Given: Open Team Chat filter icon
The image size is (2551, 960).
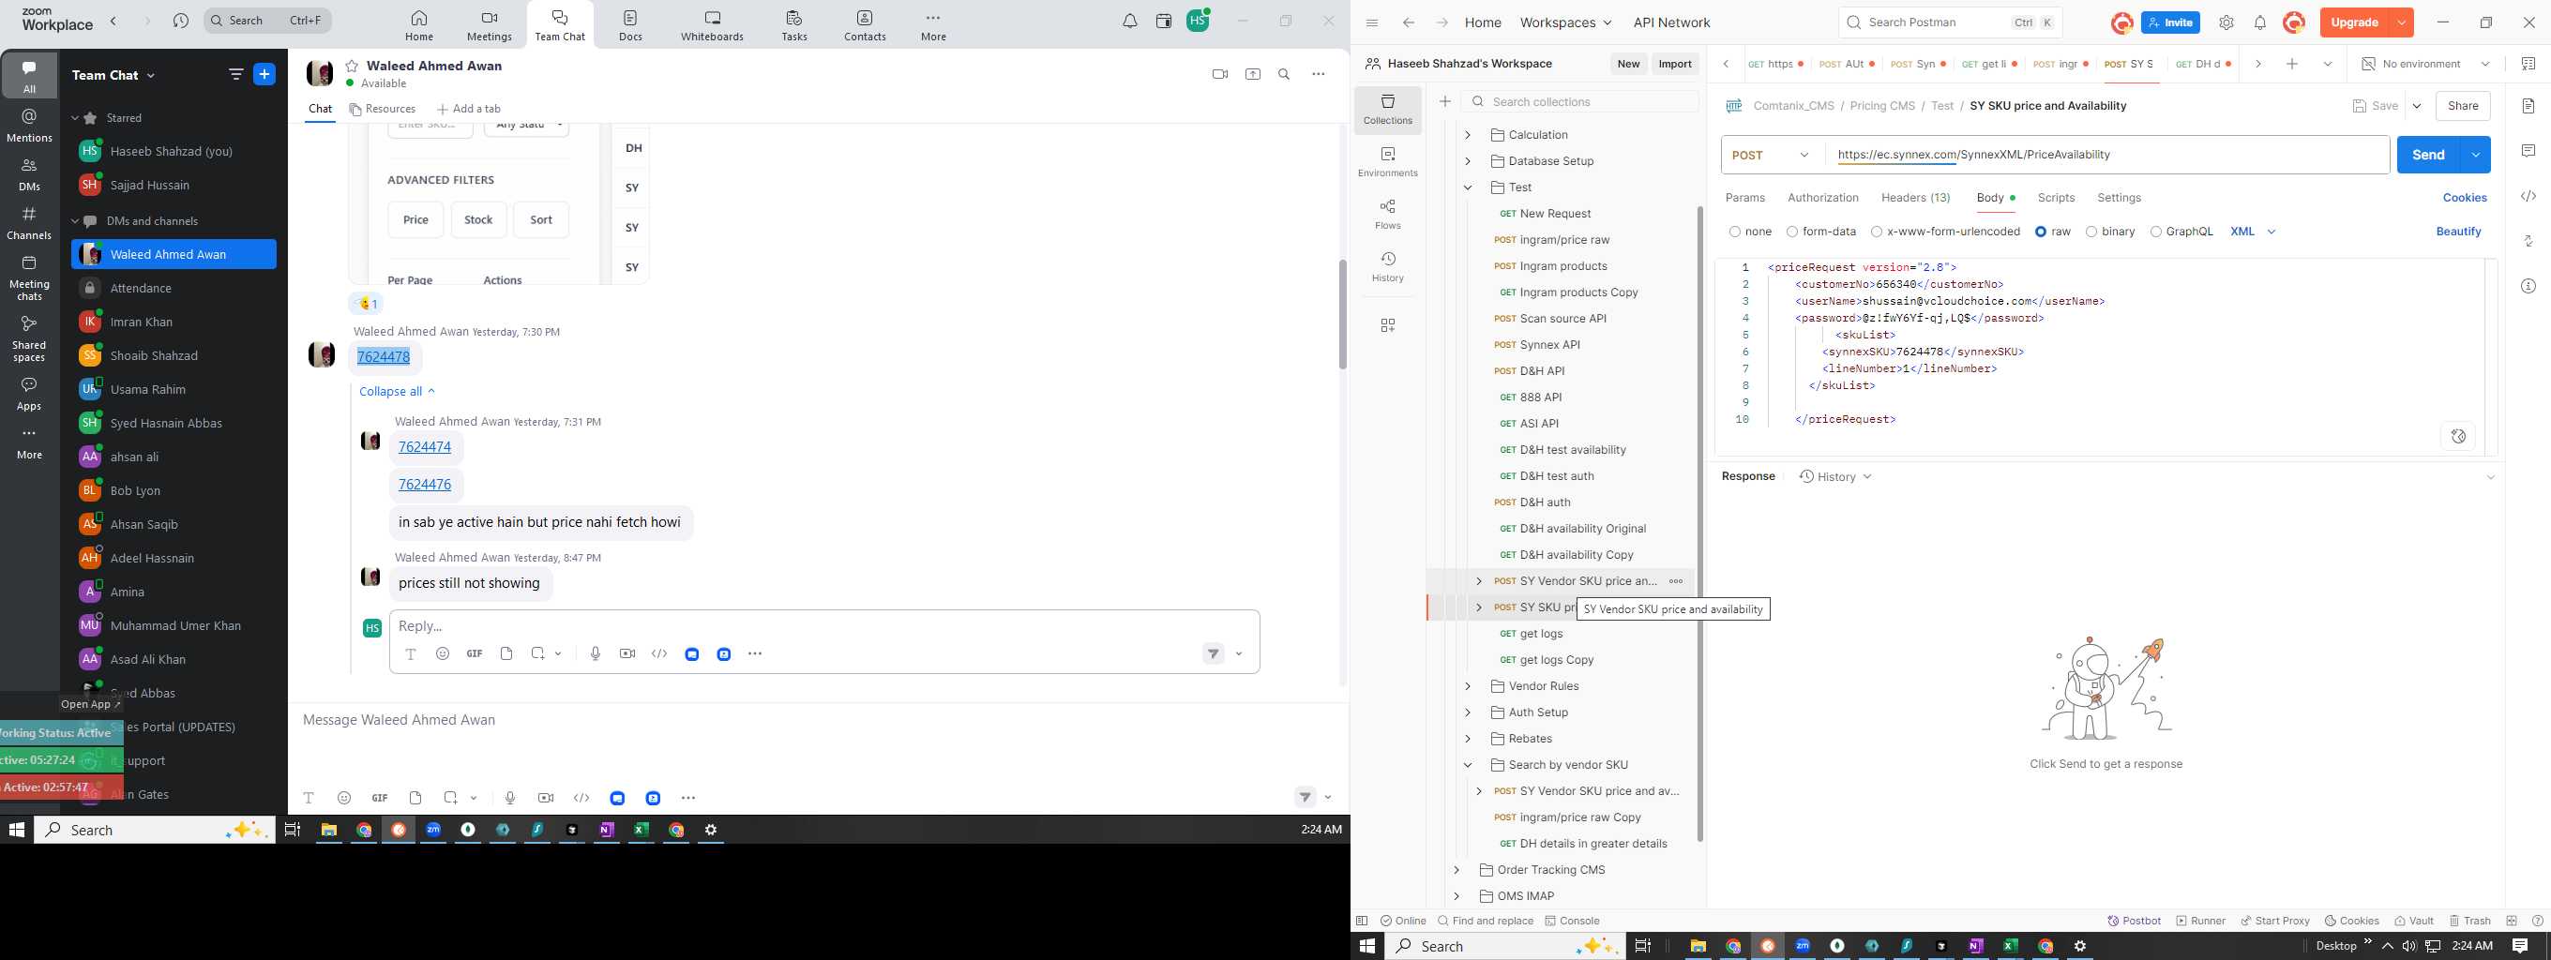Looking at the screenshot, I should 235,74.
